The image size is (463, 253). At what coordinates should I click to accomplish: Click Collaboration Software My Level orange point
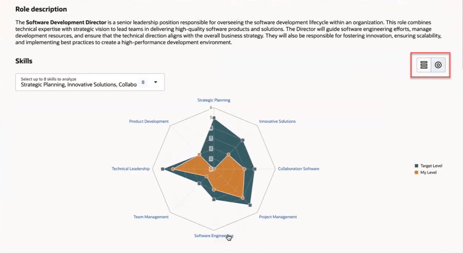point(244,169)
